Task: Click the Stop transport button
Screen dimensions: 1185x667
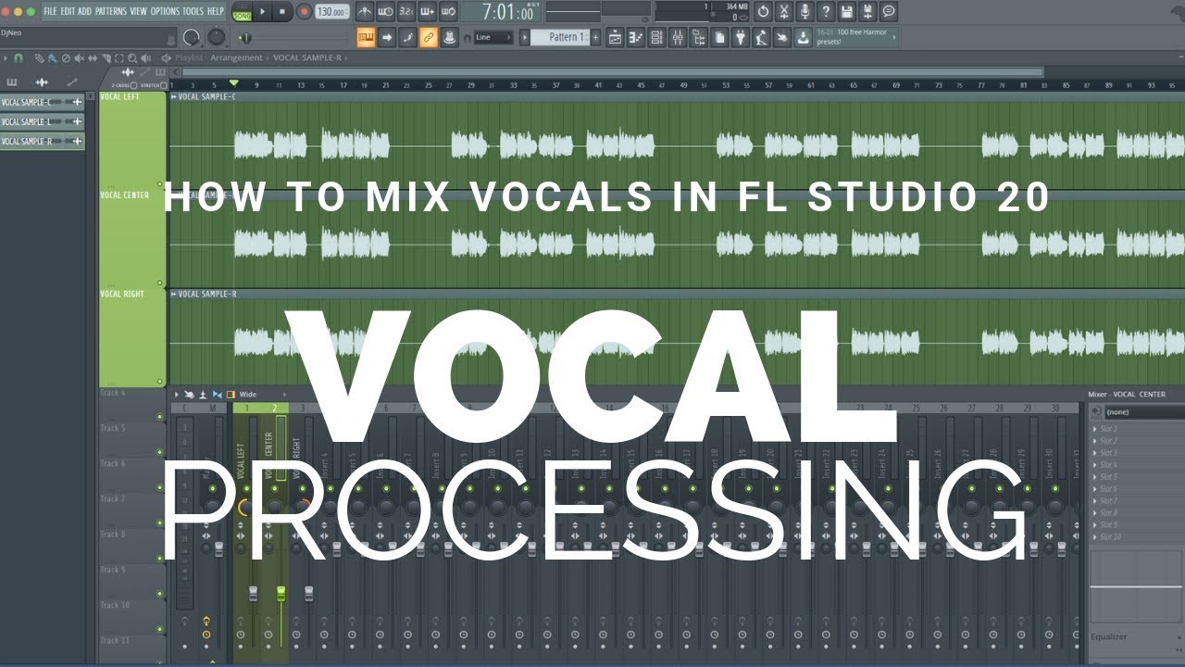Action: point(282,12)
